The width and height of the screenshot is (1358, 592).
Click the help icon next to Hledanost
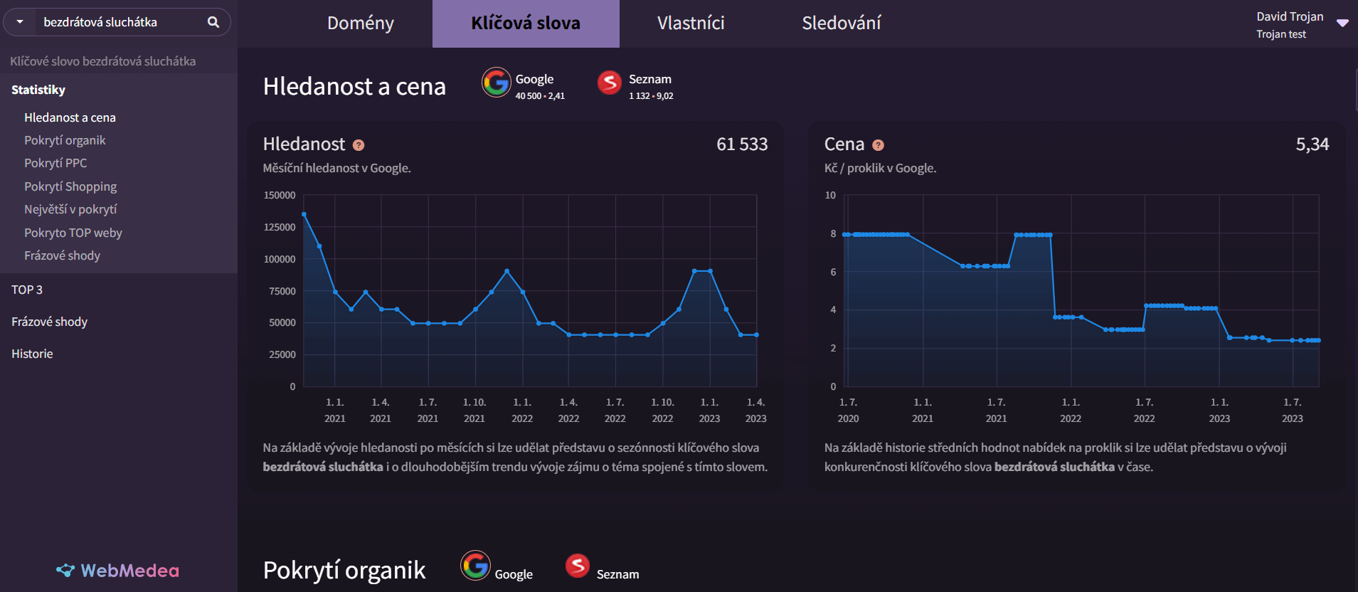(359, 145)
